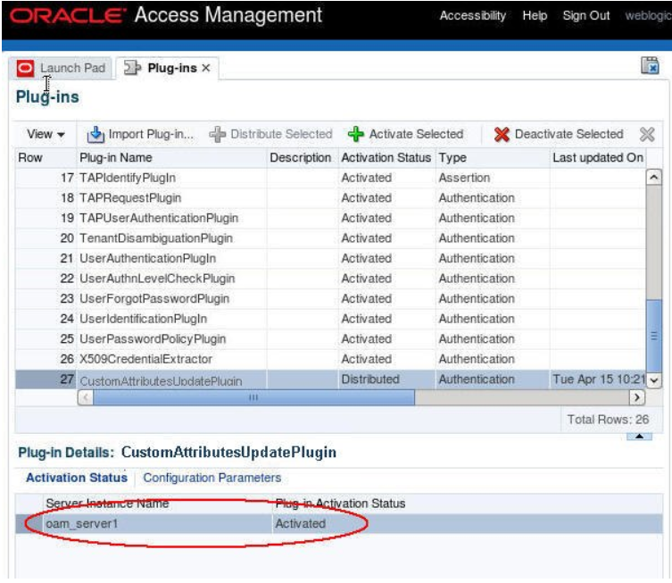
Task: Open Accessibility link in header
Action: 472,16
